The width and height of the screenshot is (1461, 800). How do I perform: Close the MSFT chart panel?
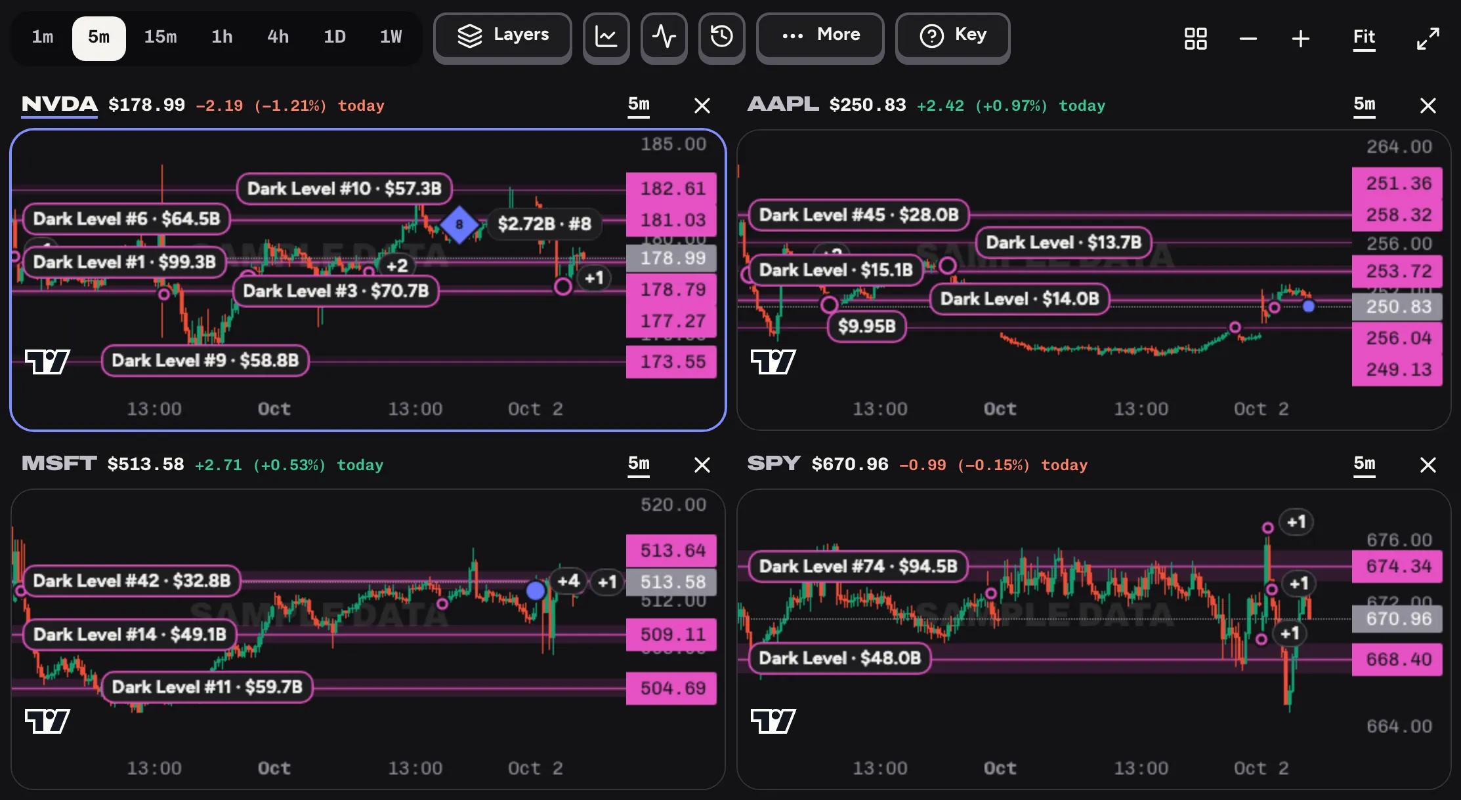(702, 465)
